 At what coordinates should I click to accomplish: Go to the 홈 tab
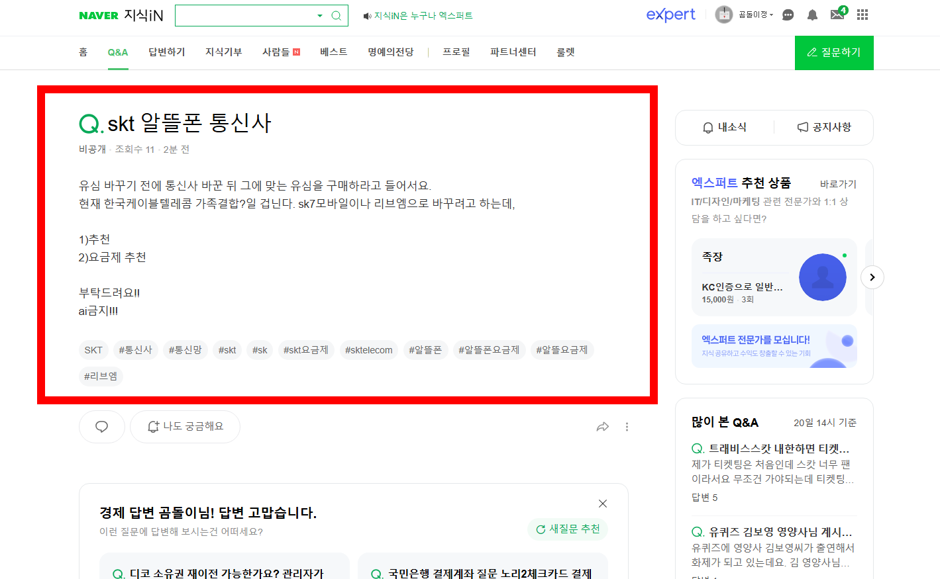tap(83, 52)
